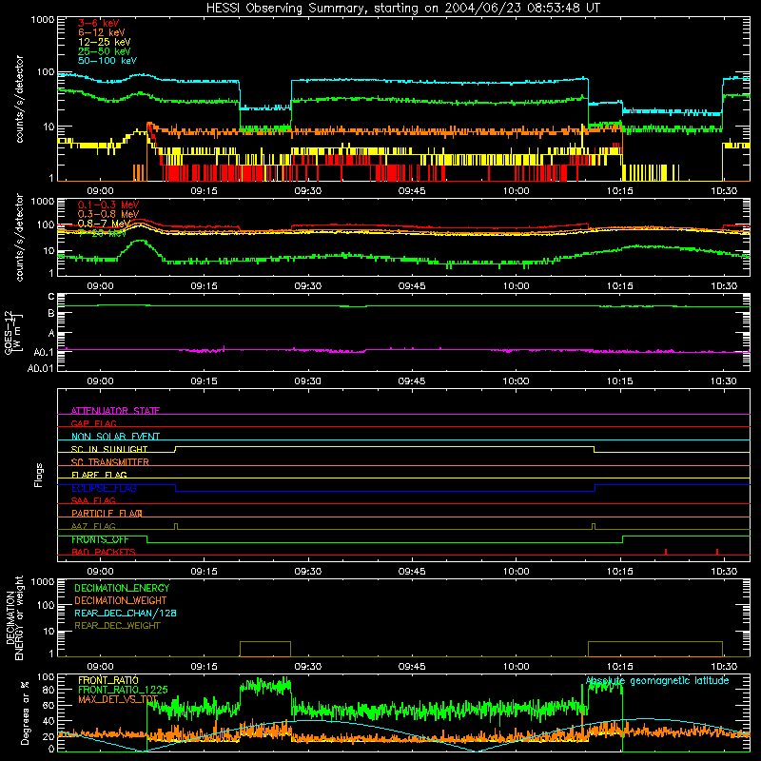The height and width of the screenshot is (761, 761).
Task: Click the 10:15 tick label under the keV count panel
Action: tap(620, 191)
